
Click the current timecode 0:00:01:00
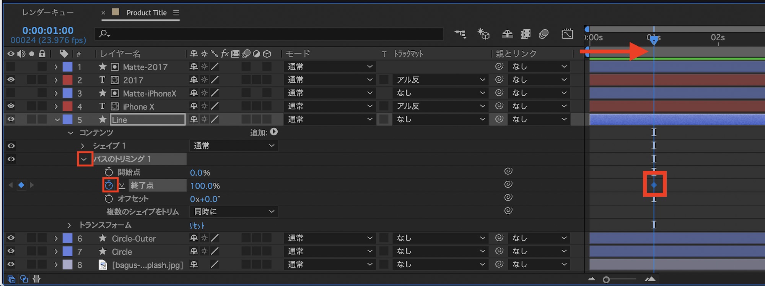[48, 31]
